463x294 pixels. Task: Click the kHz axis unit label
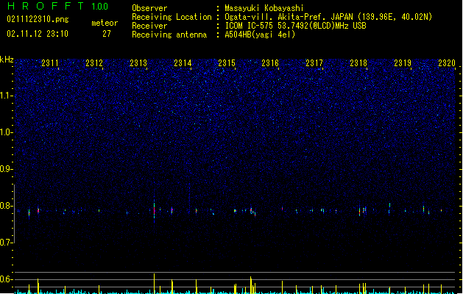7,60
